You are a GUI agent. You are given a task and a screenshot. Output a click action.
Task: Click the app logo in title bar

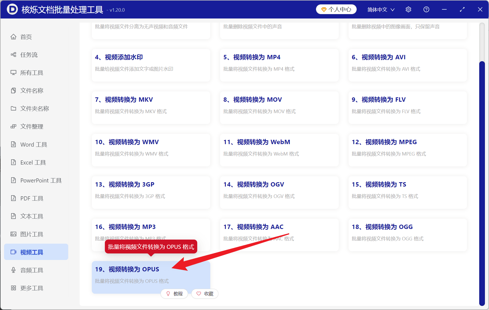(12, 9)
